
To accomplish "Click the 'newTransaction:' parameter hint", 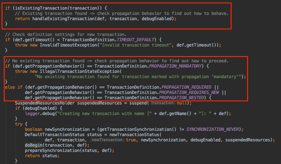I will tap(108, 140).
